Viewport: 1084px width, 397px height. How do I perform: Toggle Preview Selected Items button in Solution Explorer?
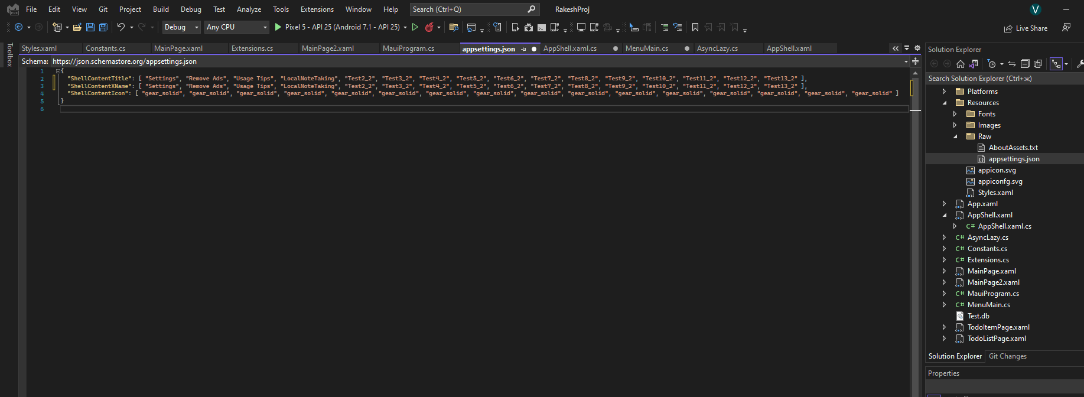click(1056, 64)
